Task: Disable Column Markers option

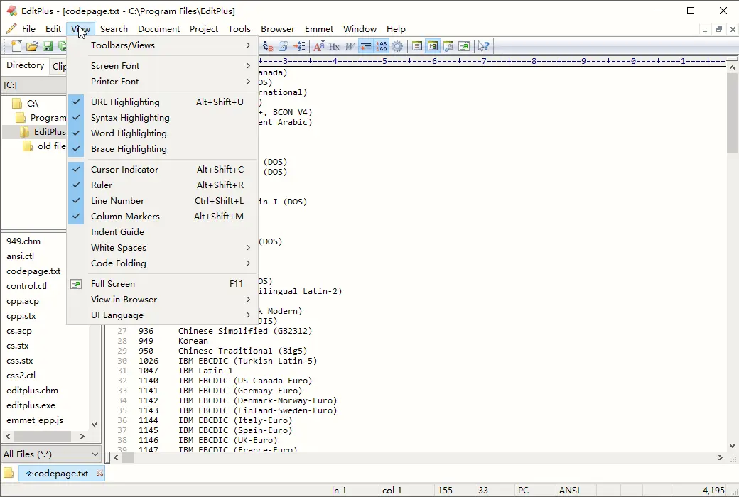Action: 163,216
